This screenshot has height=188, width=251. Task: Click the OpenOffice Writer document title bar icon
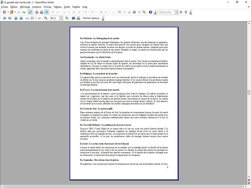coord(2,2)
